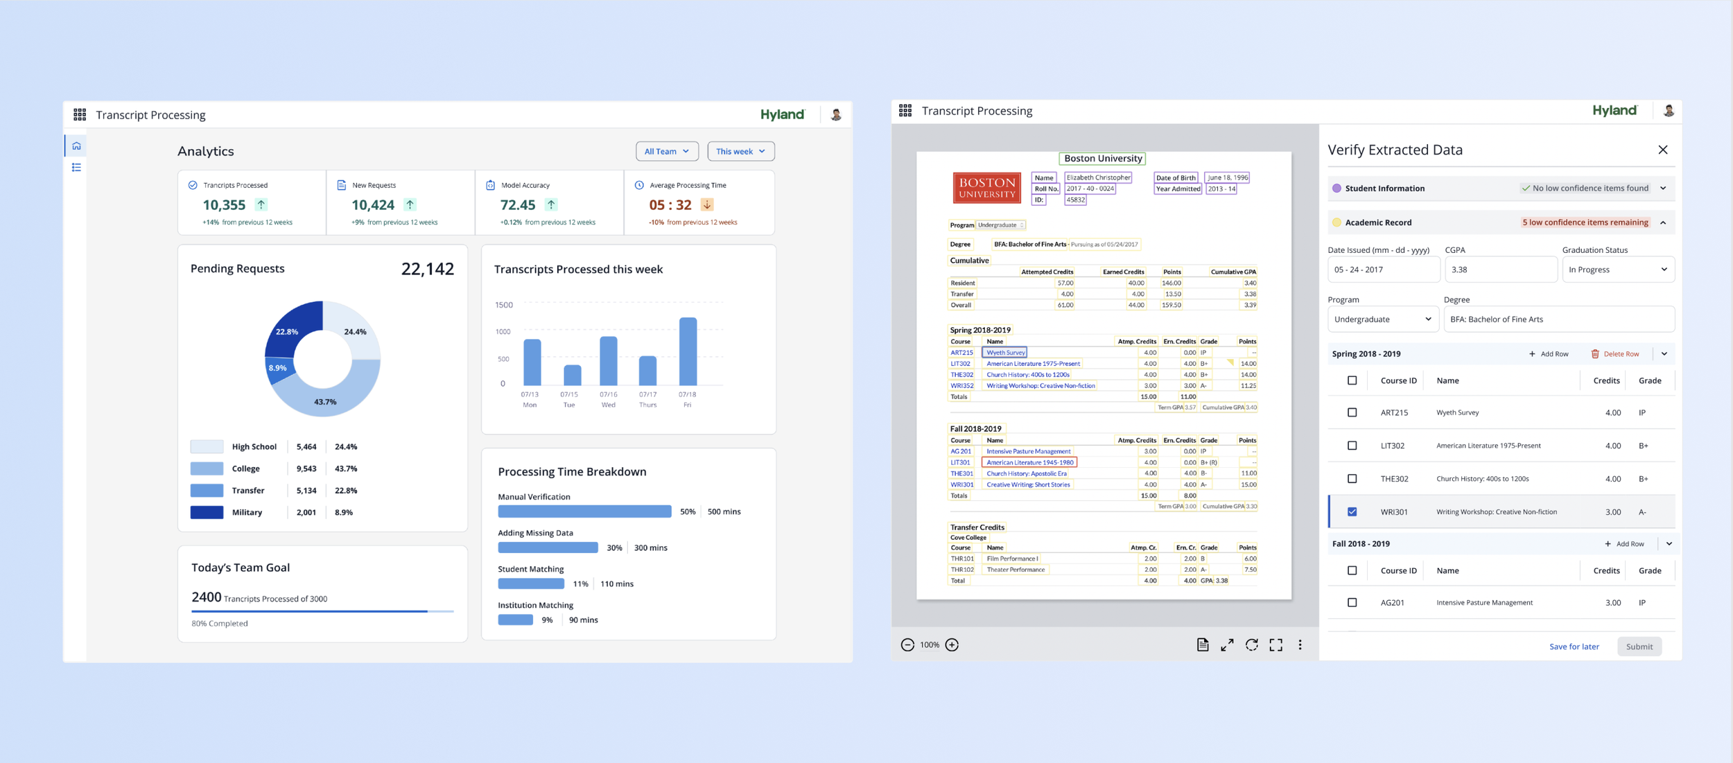Toggle fullscreen frame icon in viewer
Image resolution: width=1733 pixels, height=763 pixels.
1275,645
